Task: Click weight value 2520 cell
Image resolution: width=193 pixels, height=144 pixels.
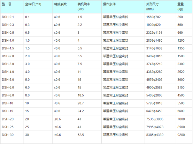Action: (184, 72)
